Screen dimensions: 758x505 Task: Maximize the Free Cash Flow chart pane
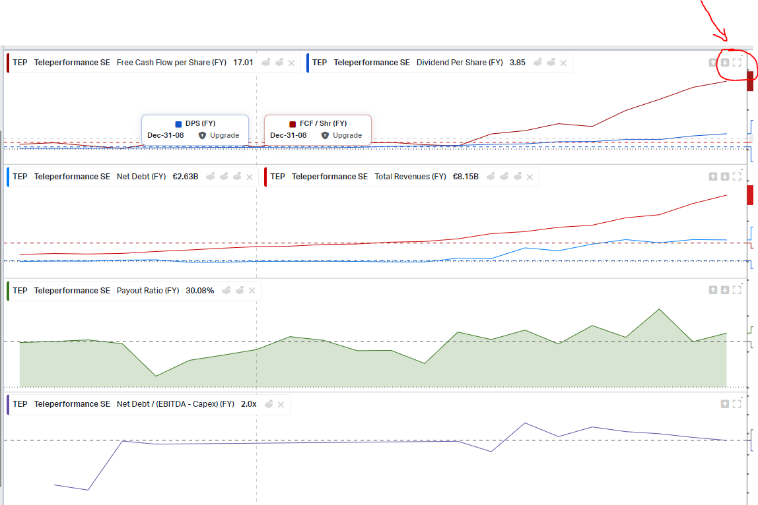[x=737, y=62]
